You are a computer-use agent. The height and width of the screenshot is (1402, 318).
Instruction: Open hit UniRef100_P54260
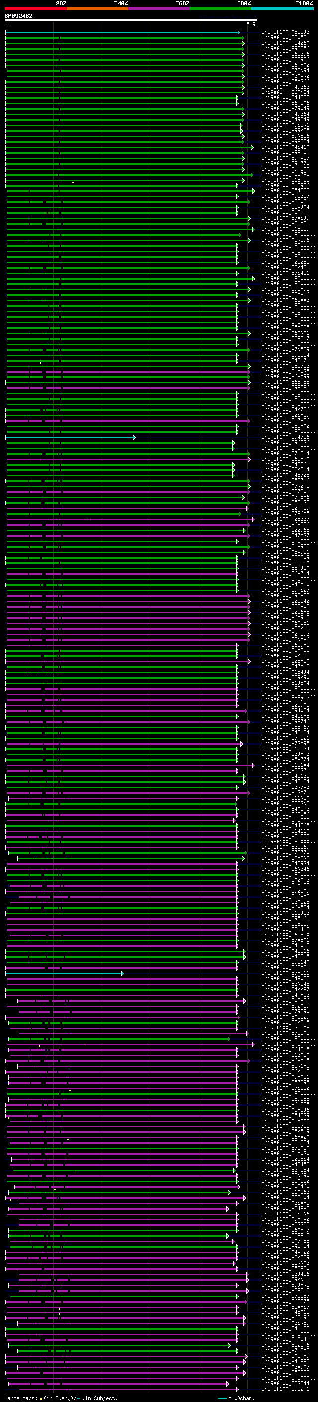pos(285,43)
